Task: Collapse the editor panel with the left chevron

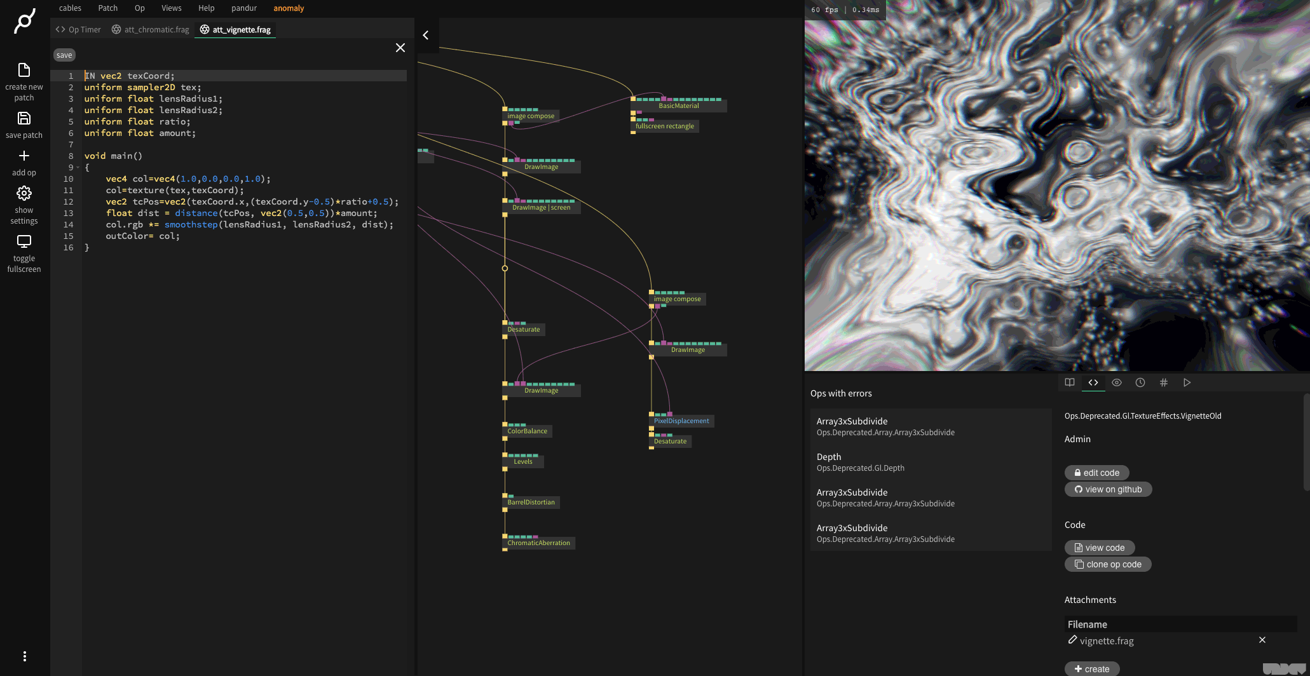Action: pos(426,36)
